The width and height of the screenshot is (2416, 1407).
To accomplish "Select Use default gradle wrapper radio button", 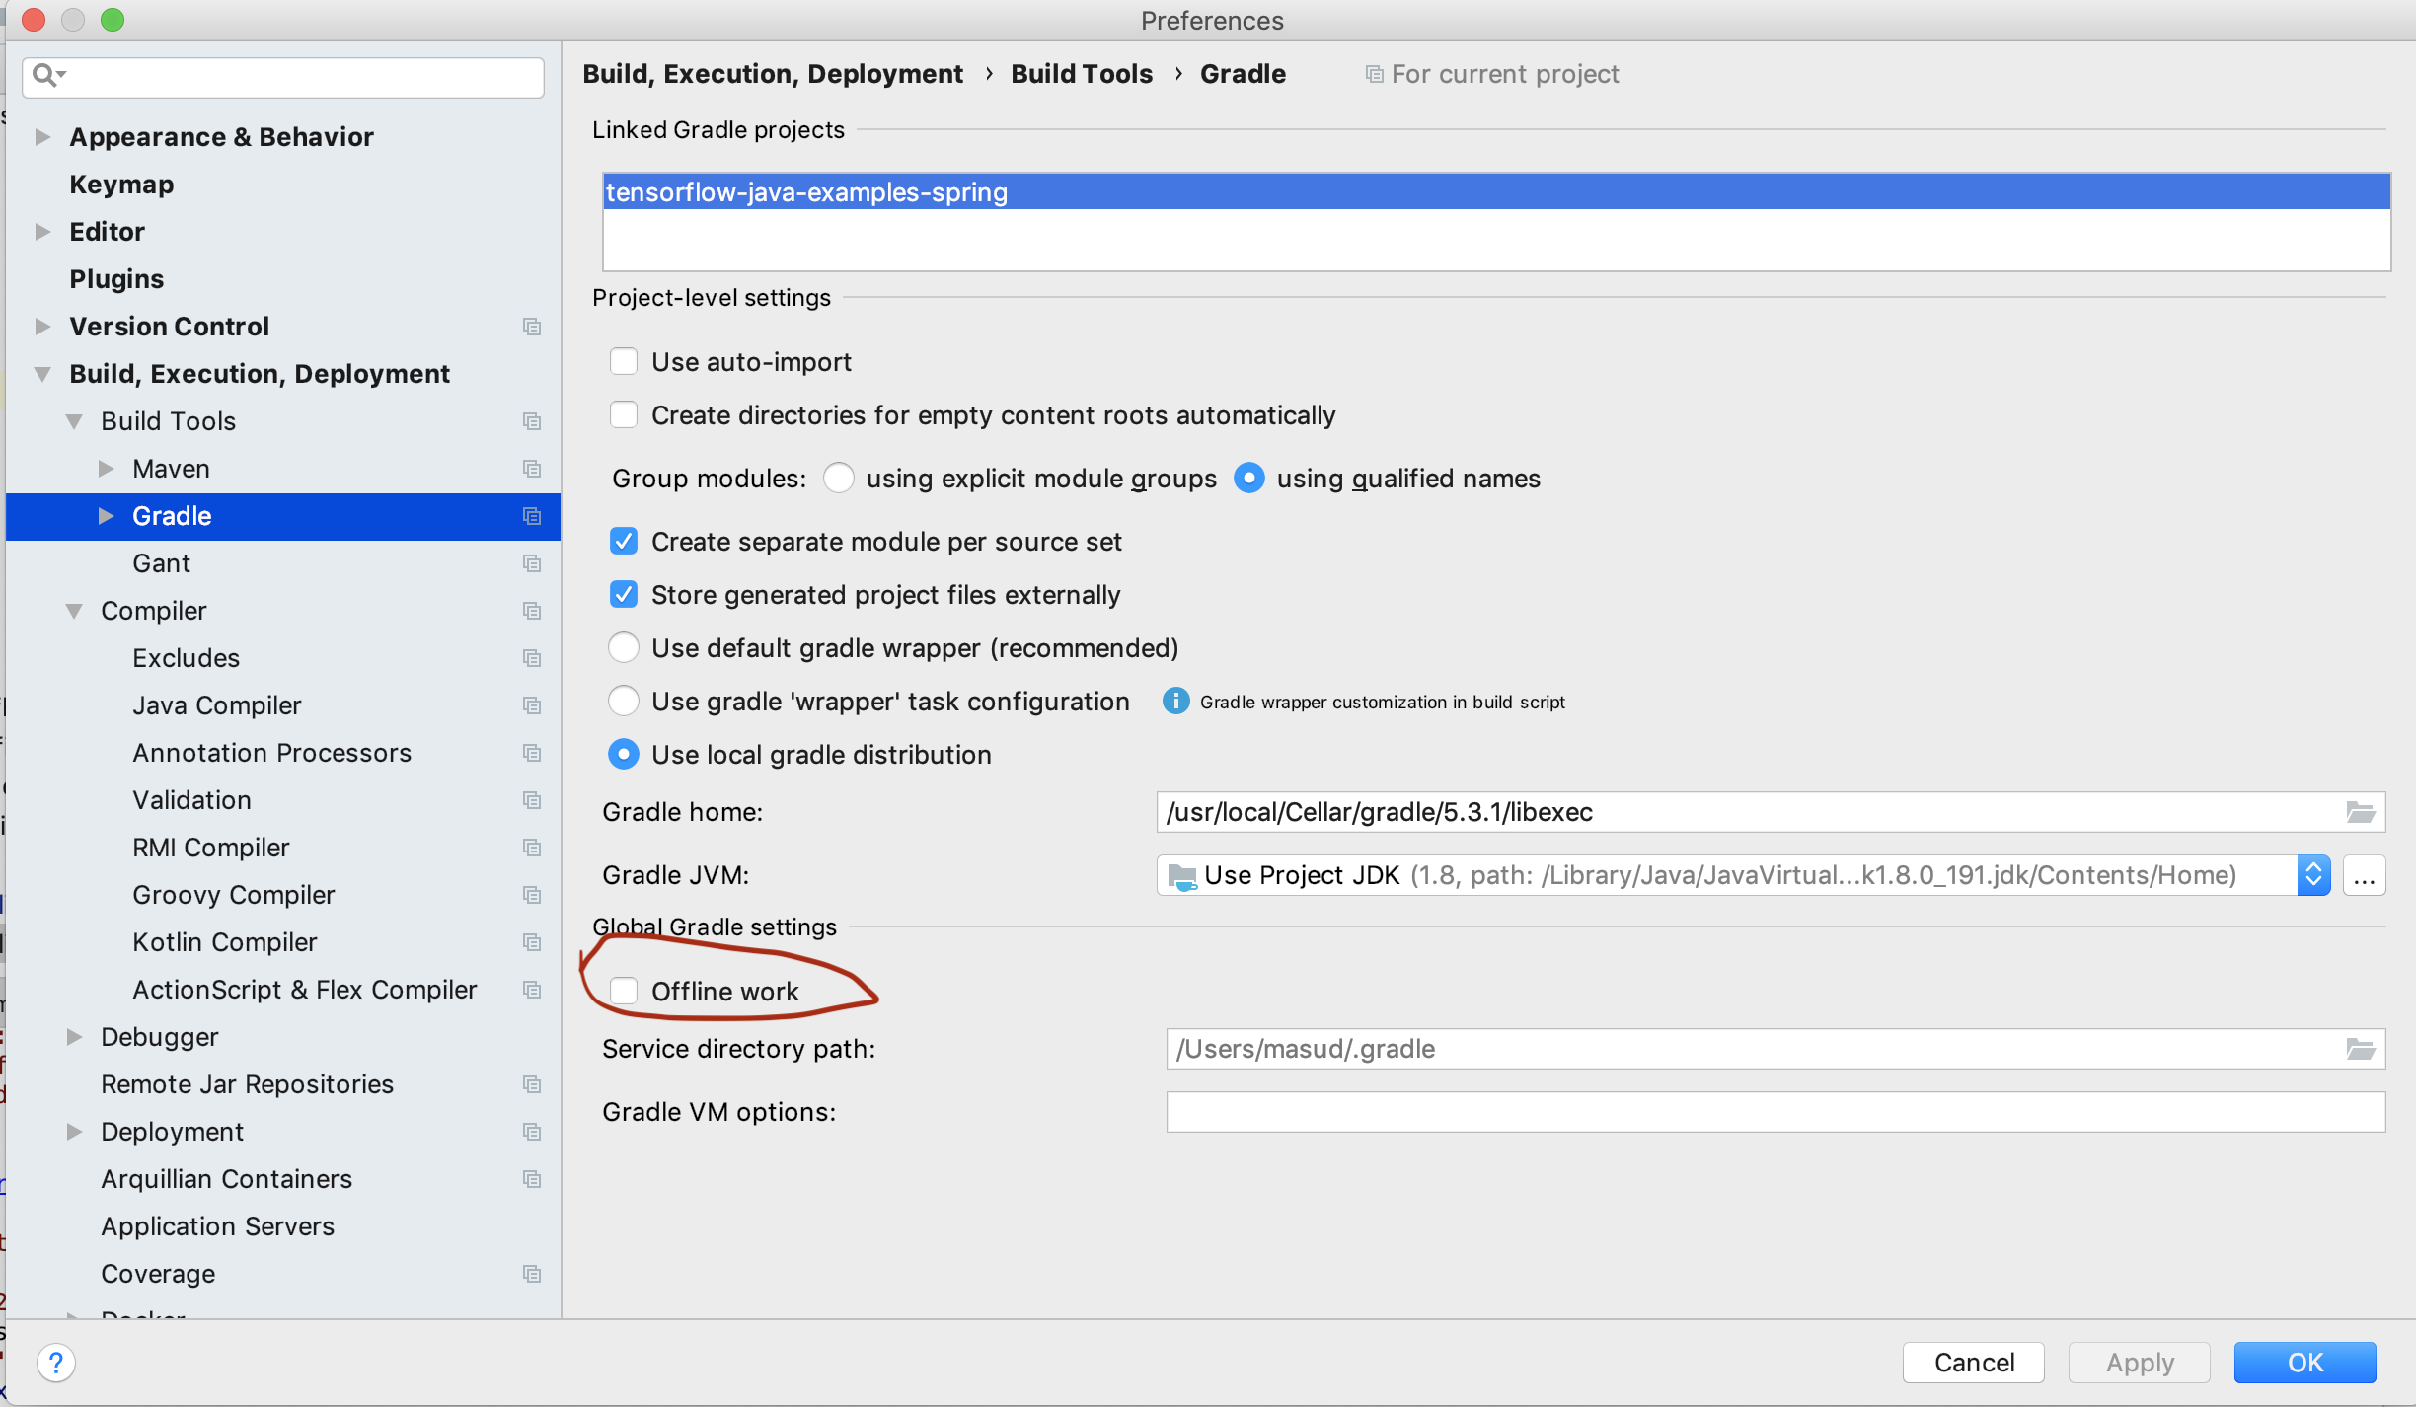I will coord(624,648).
